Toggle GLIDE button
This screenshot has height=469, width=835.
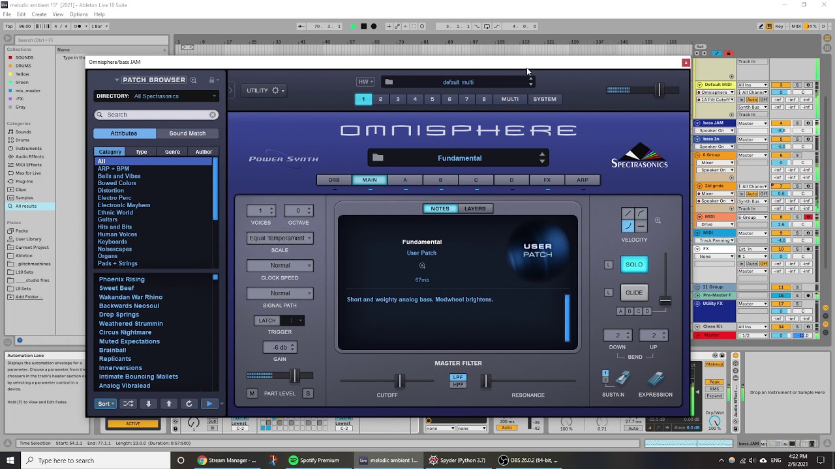(x=634, y=292)
